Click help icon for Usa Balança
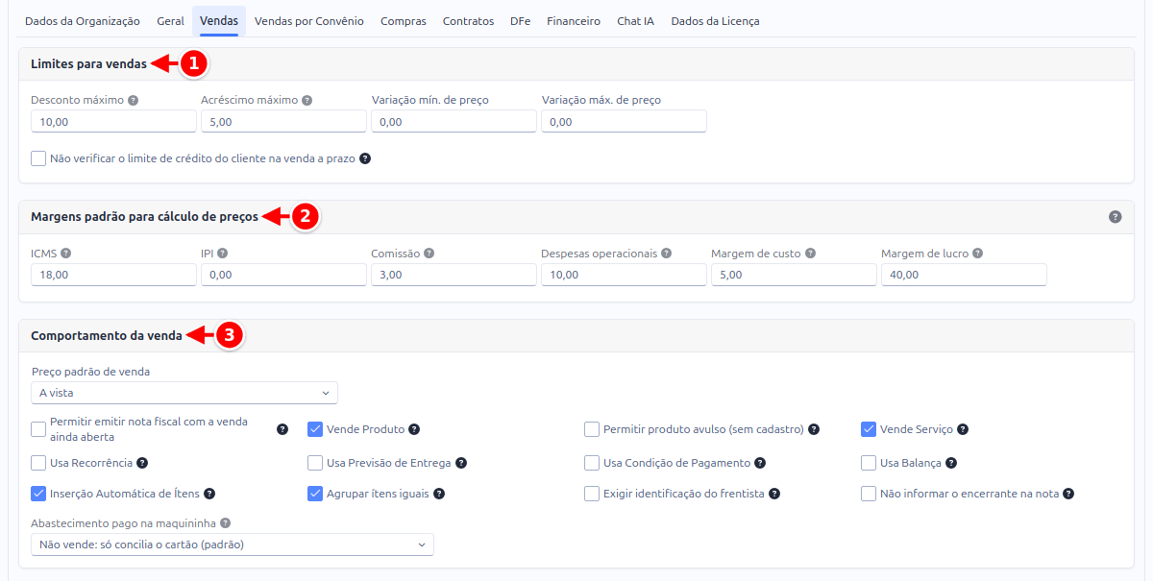This screenshot has height=581, width=1153. coord(951,463)
